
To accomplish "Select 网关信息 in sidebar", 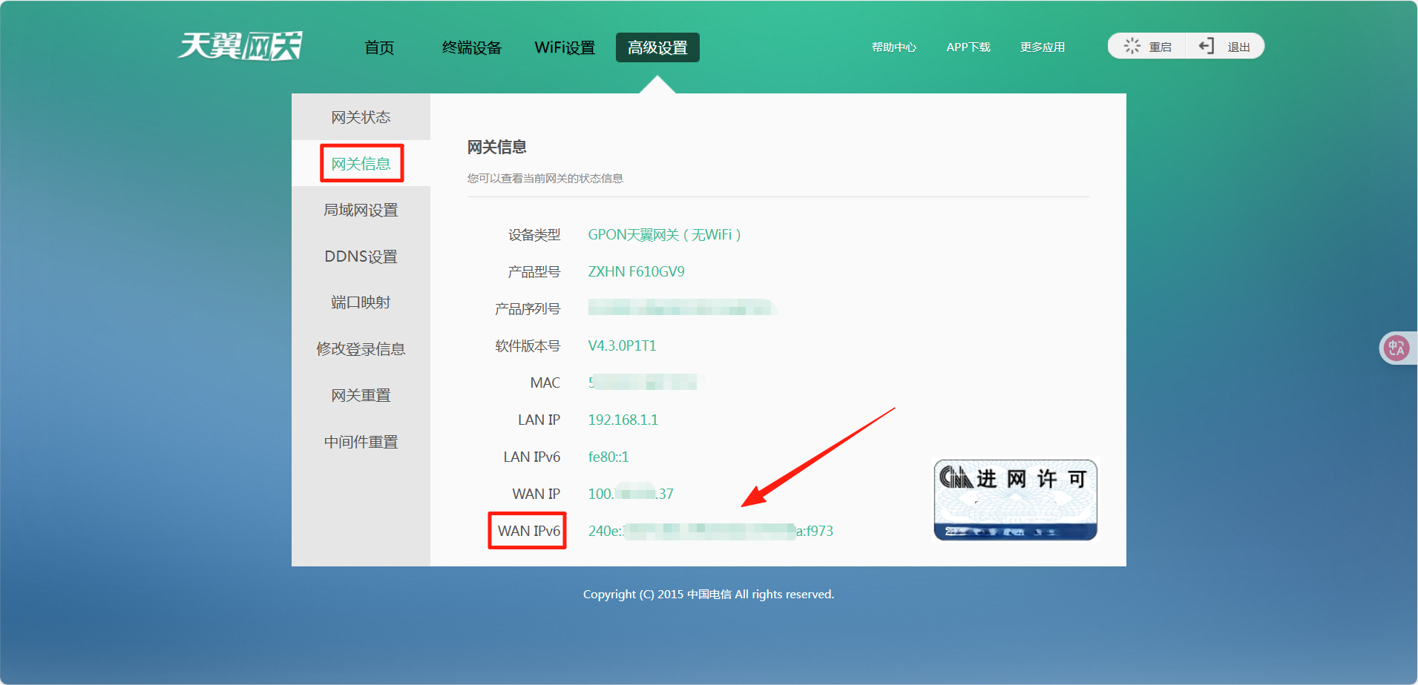I will tap(361, 163).
